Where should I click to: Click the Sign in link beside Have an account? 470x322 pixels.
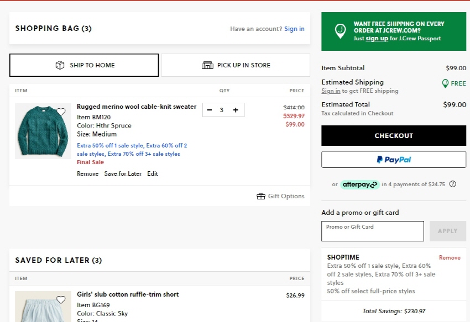tap(294, 29)
